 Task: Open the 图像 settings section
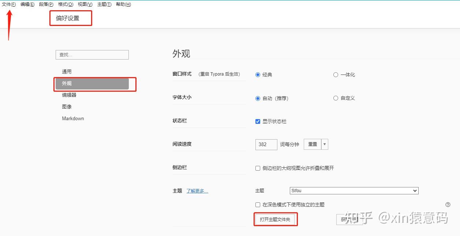point(67,106)
